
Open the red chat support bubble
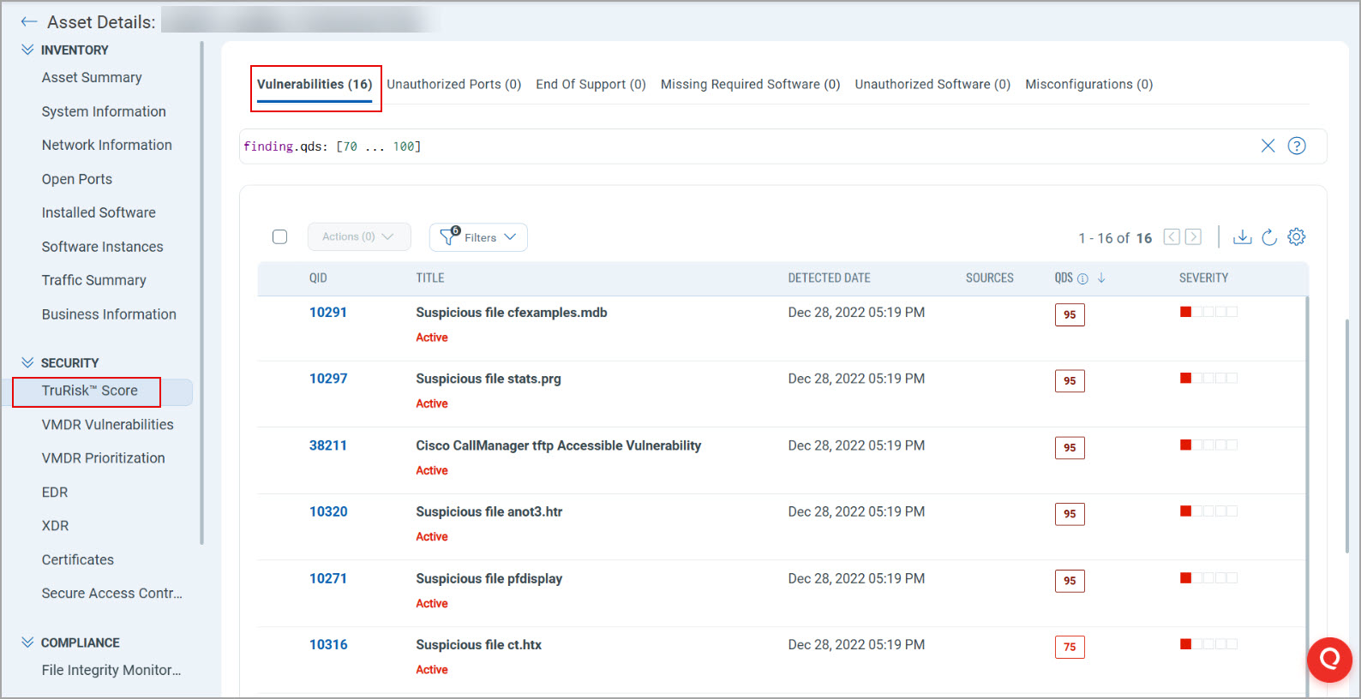tap(1328, 659)
